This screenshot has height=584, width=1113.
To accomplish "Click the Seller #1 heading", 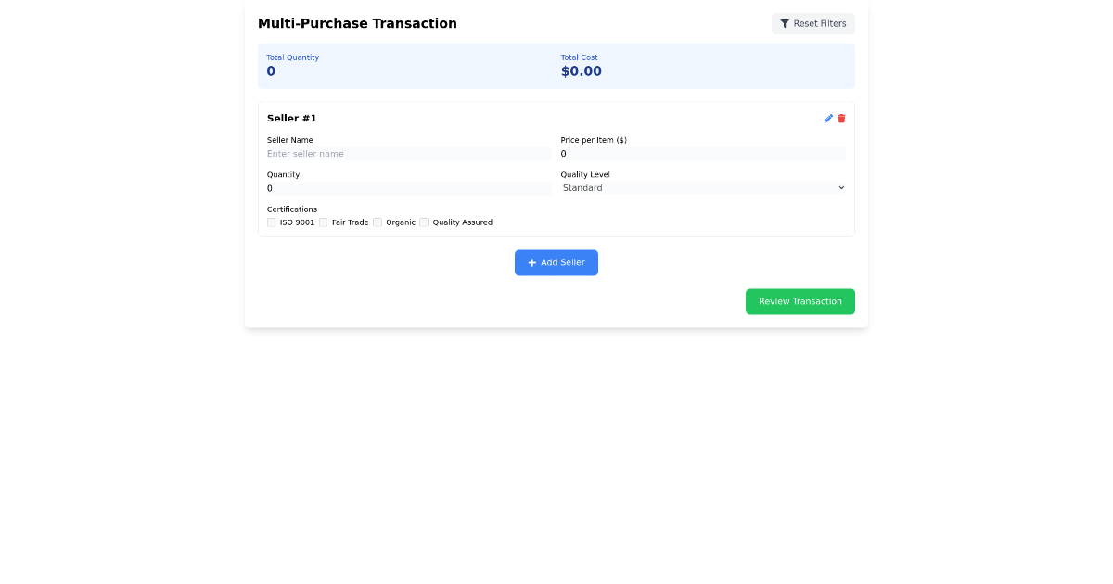I will click(x=291, y=118).
